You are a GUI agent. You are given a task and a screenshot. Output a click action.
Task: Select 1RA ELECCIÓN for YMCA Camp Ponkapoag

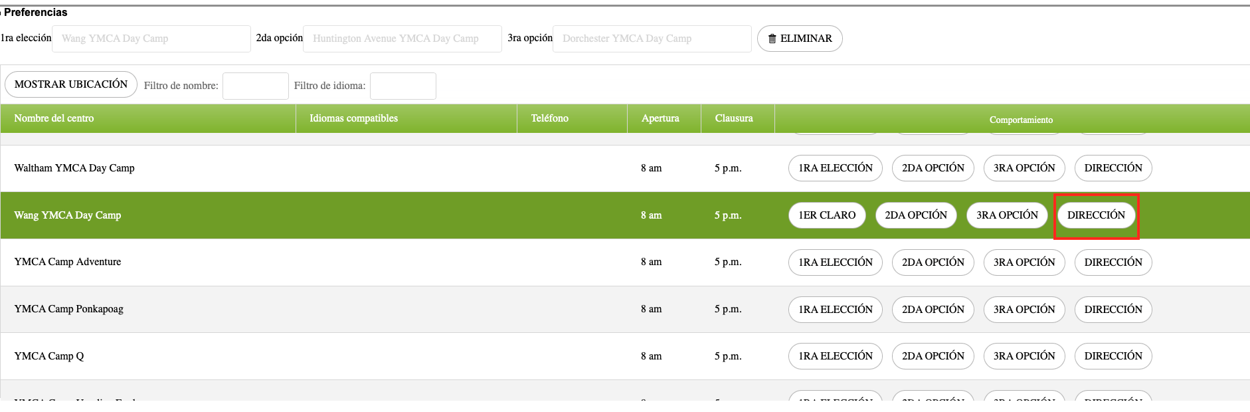(x=836, y=310)
